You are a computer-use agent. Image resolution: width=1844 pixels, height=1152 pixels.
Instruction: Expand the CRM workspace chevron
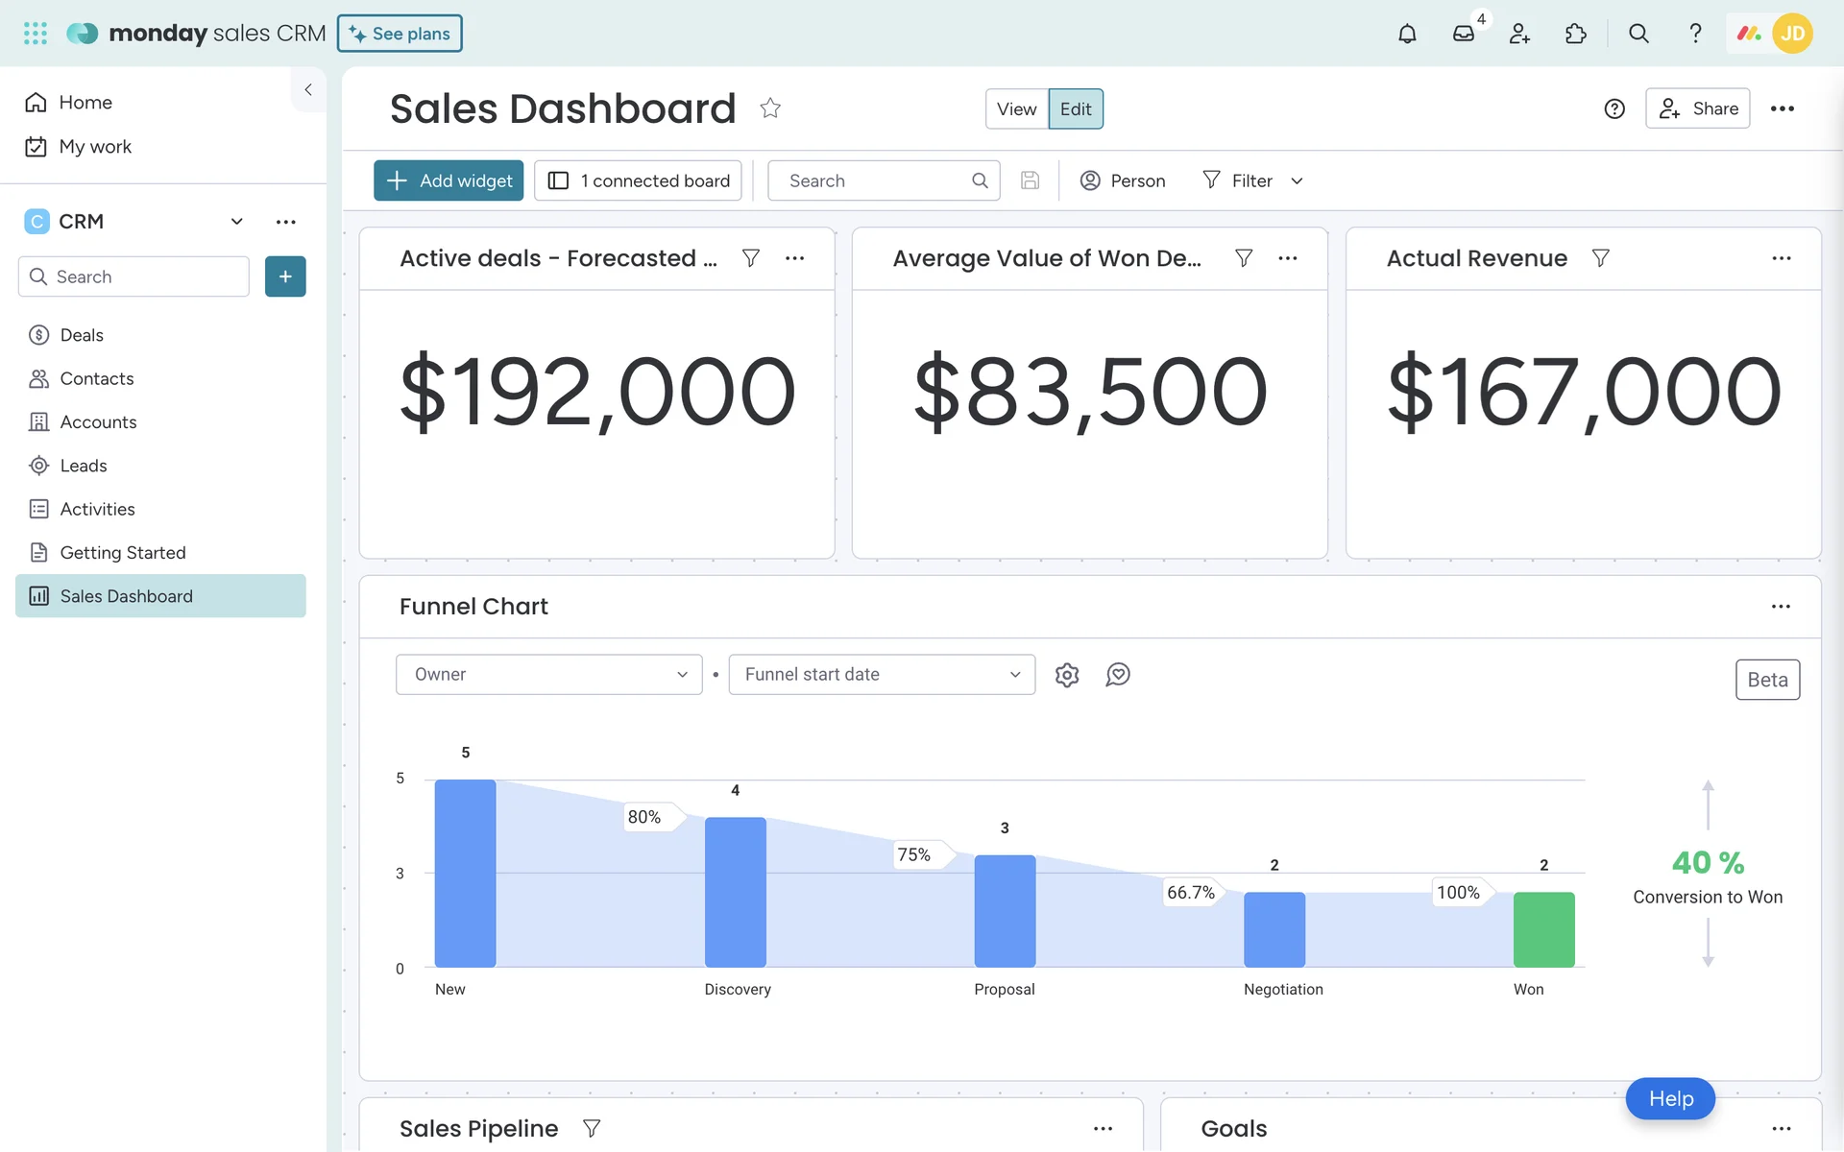pos(236,222)
